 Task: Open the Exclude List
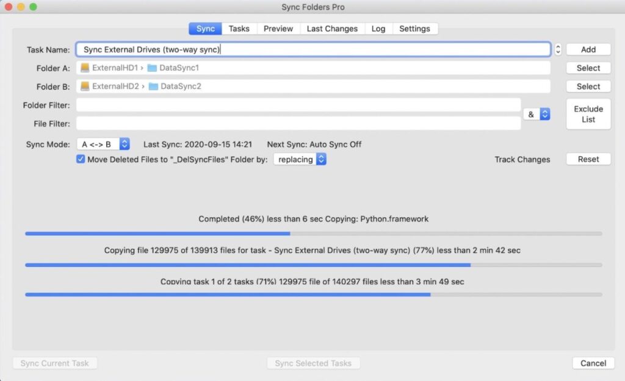tap(588, 114)
